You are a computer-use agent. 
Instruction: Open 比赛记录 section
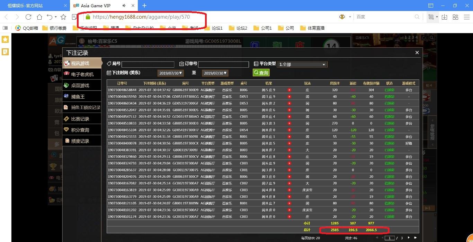[82, 119]
